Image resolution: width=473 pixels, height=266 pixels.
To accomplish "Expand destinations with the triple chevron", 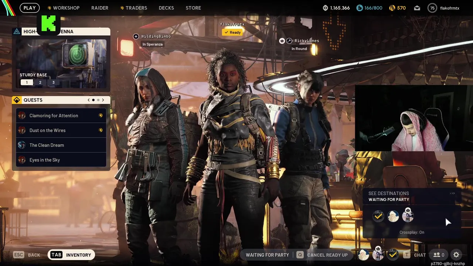I will 452,193.
